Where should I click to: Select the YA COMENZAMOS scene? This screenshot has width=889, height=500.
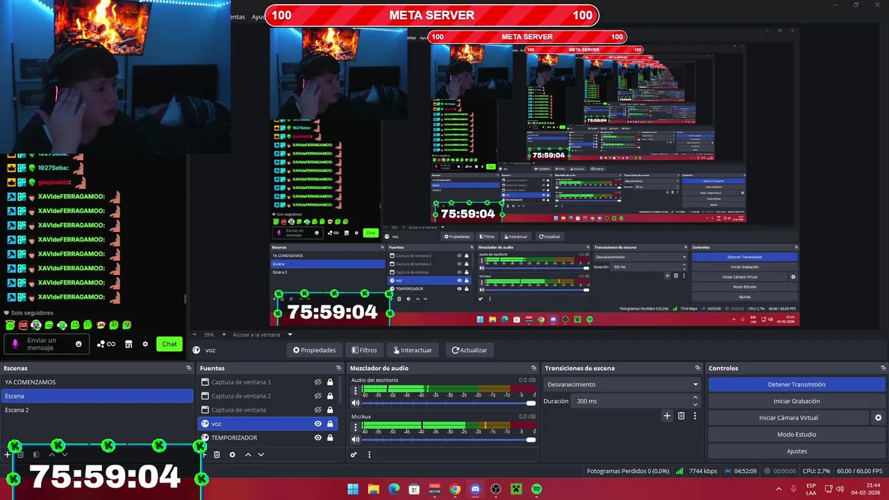pos(97,382)
